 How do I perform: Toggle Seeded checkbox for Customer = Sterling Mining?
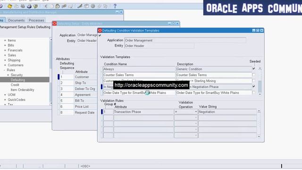254,81
